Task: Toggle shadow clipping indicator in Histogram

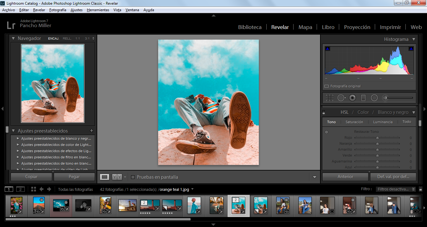Action: [x=328, y=49]
